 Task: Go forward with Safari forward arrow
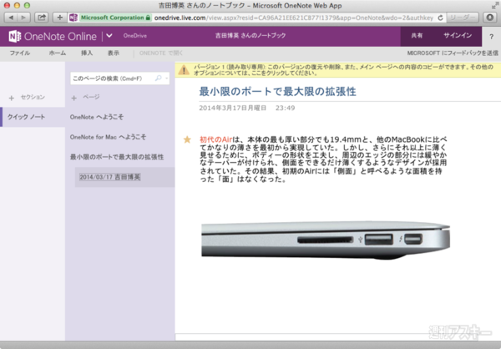pyautogui.click(x=24, y=18)
